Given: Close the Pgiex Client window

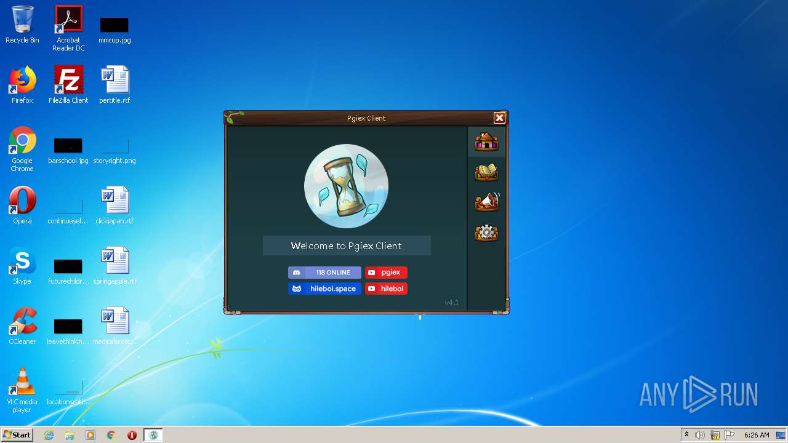Looking at the screenshot, I should (499, 118).
